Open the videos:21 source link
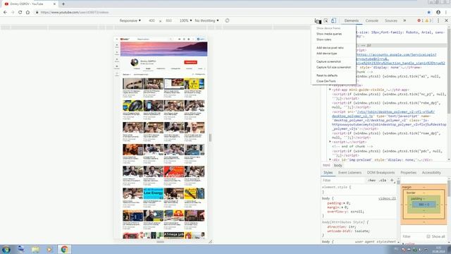 387,198
